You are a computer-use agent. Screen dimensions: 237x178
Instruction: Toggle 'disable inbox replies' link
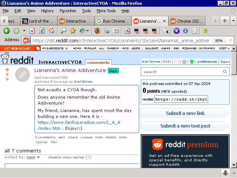(66, 157)
